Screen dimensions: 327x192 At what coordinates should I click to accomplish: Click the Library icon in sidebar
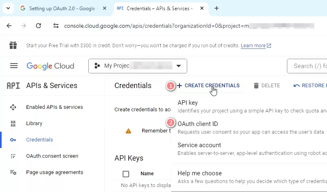pyautogui.click(x=13, y=124)
